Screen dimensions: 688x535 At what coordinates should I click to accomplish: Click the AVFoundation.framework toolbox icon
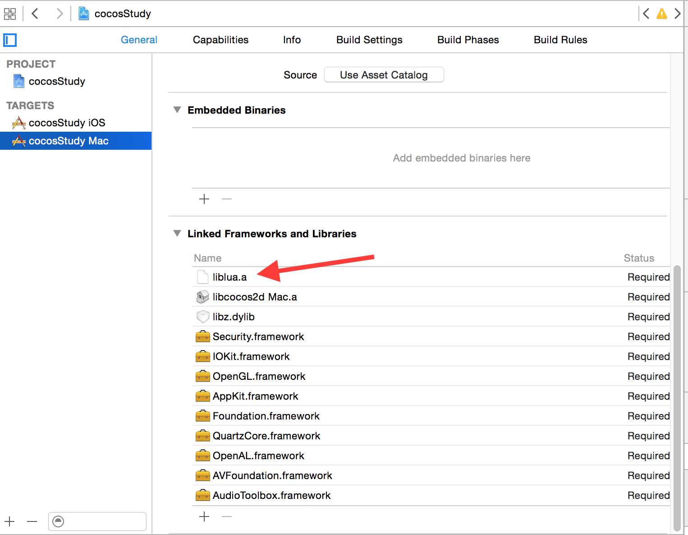coord(203,475)
